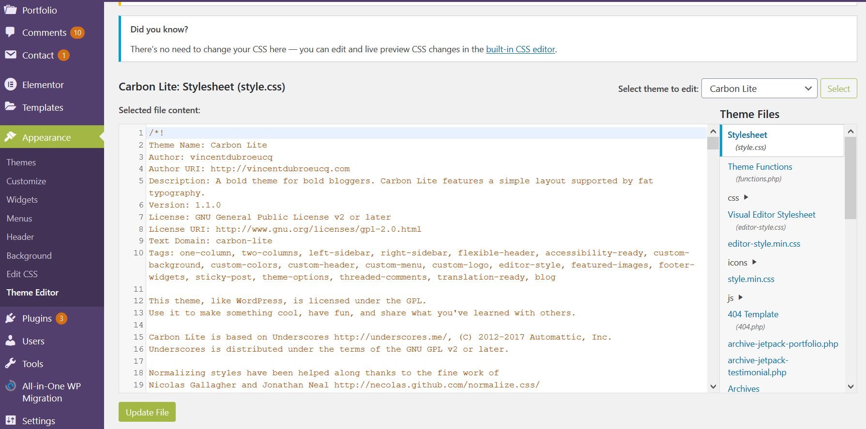Open the Tools menu
The image size is (866, 429).
[32, 364]
